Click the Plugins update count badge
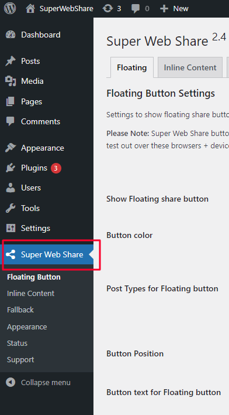 [56, 168]
